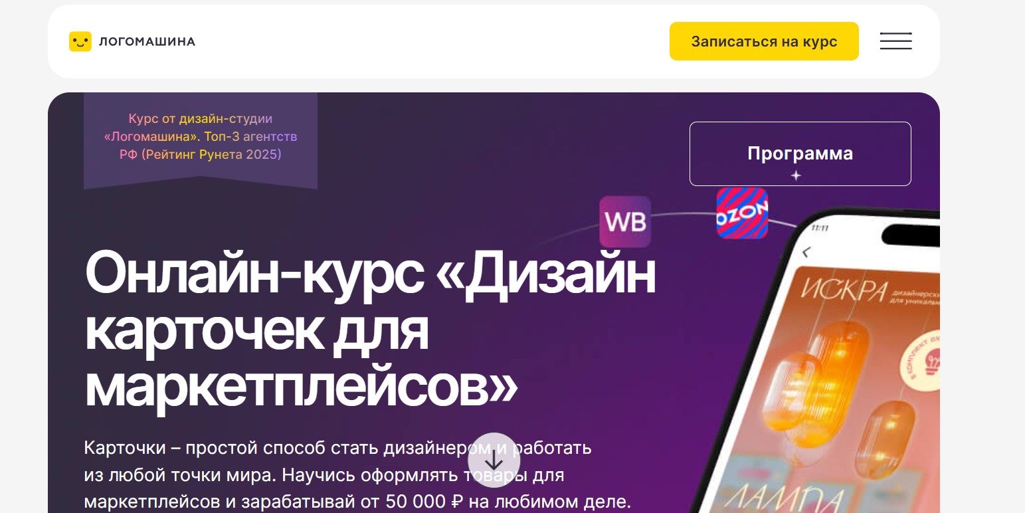
Task: Click the Рейтинг Рунета 2025 ribbon banner
Action: coord(201,140)
